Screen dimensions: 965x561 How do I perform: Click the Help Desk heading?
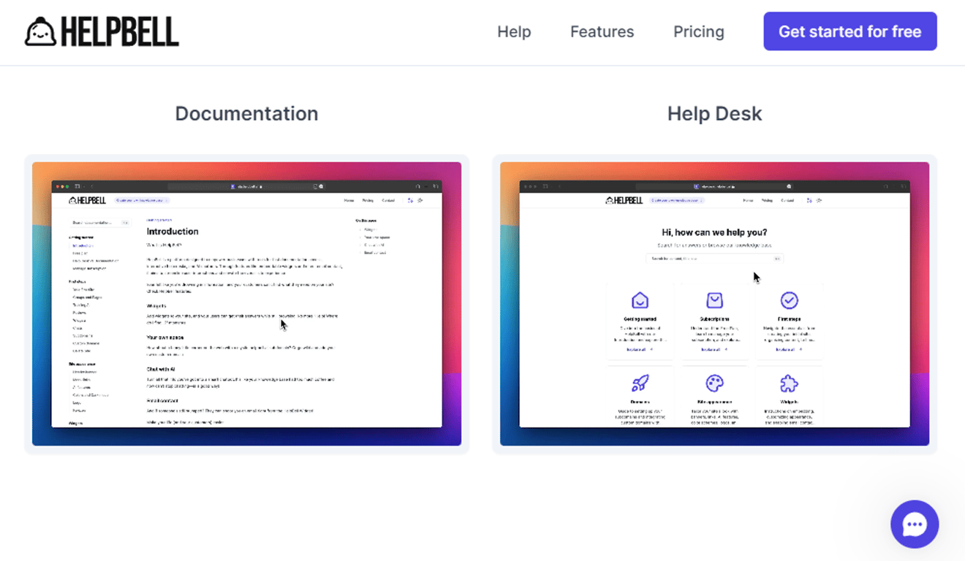(714, 113)
